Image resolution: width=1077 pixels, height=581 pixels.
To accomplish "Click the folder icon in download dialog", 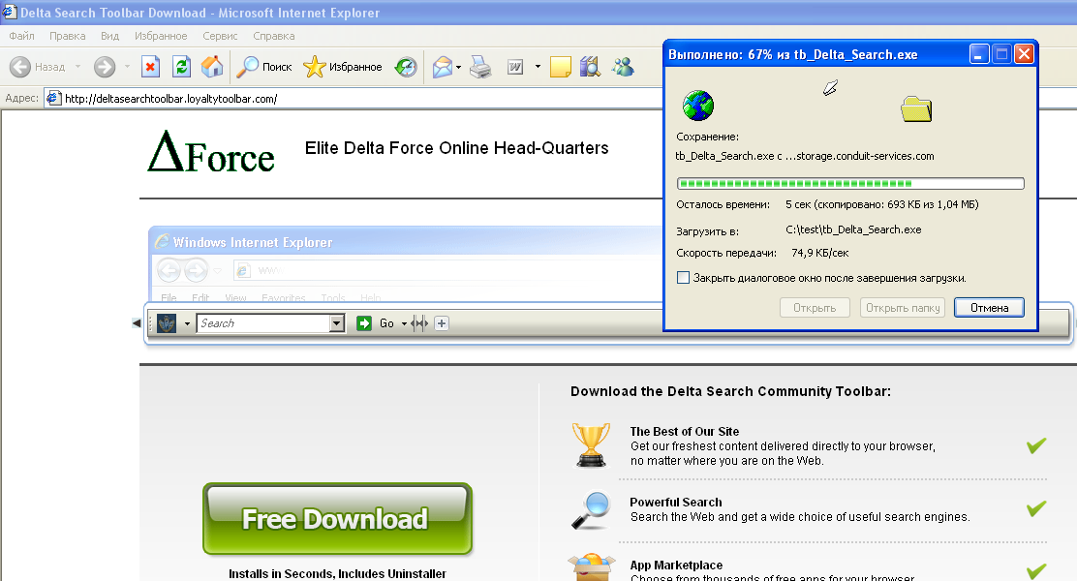I will [x=916, y=109].
